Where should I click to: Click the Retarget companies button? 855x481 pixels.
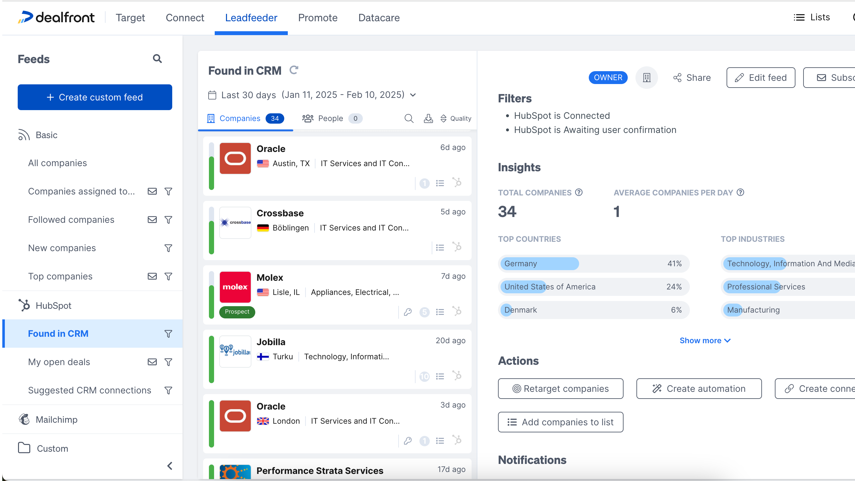(x=560, y=388)
